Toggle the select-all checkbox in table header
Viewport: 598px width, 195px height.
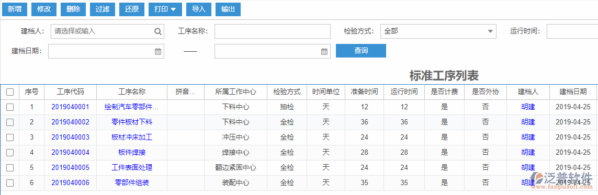tap(10, 92)
